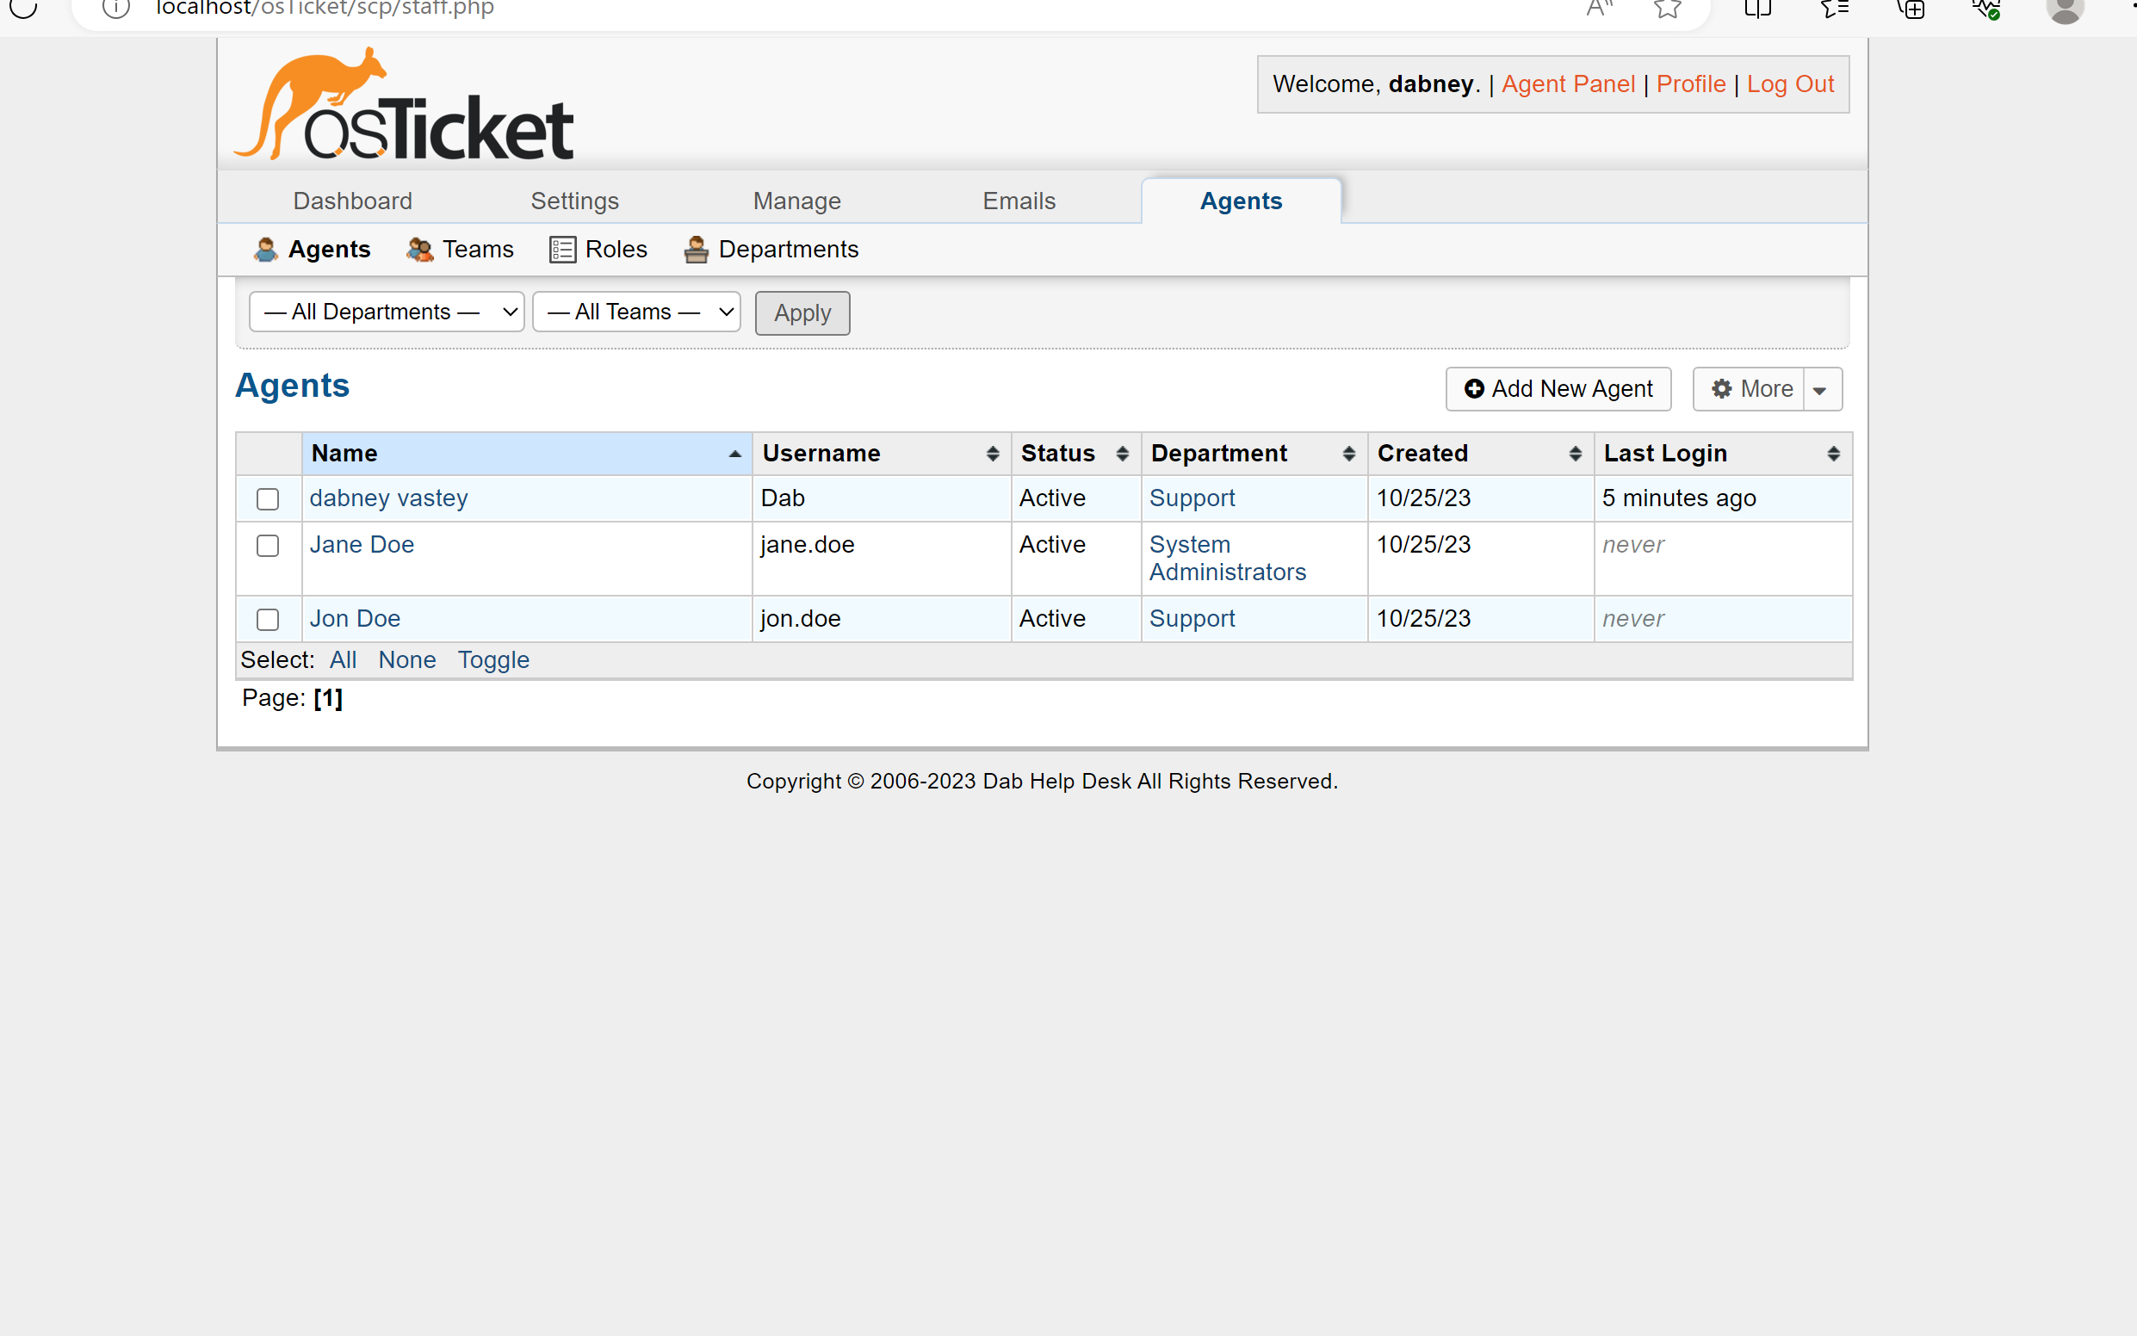This screenshot has height=1336, width=2137.
Task: Open the All Departments dropdown
Action: coord(386,311)
